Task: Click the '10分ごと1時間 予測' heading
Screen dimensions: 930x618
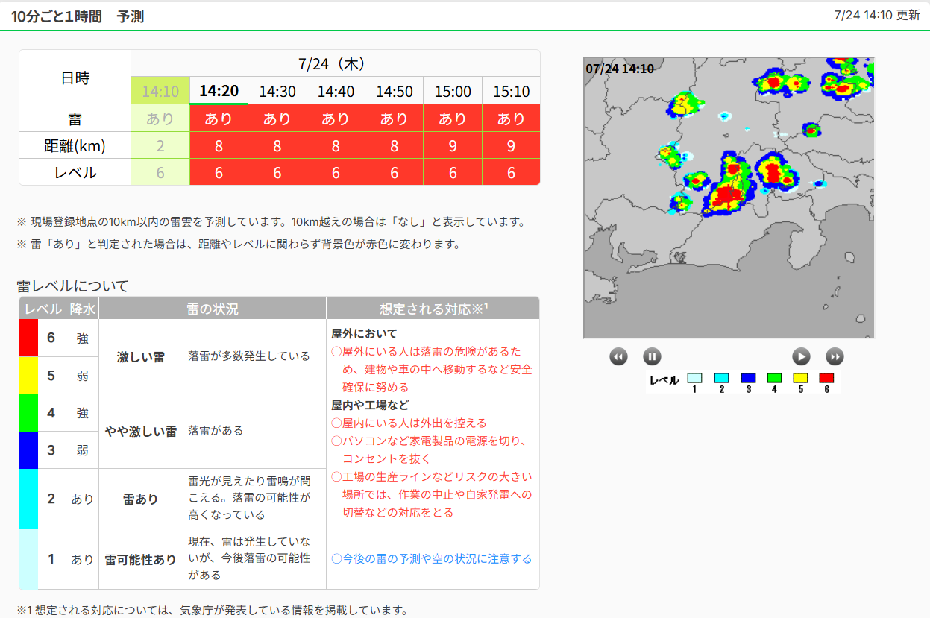Action: pos(78,16)
